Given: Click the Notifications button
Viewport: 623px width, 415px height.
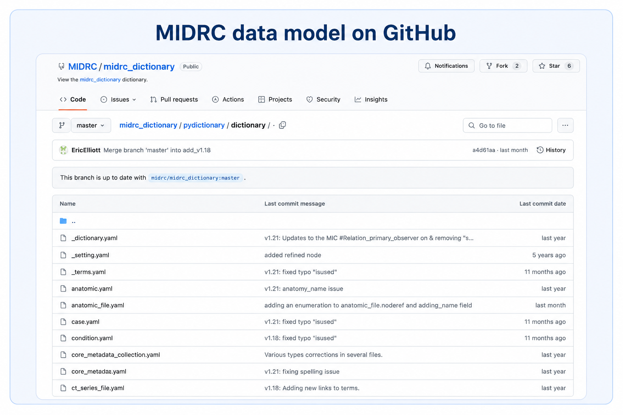Looking at the screenshot, I should pos(446,66).
